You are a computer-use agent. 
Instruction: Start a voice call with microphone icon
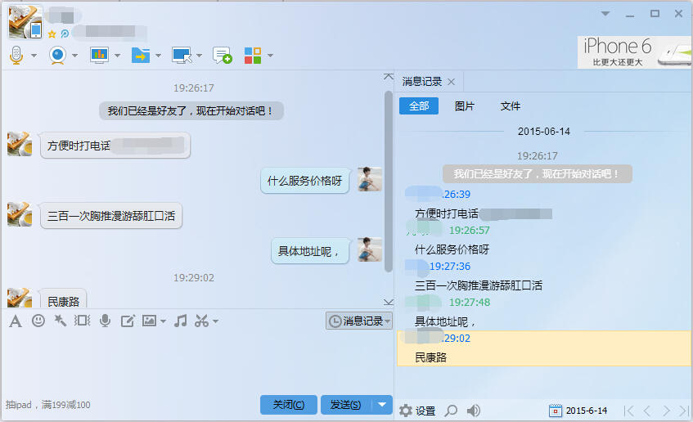(16, 56)
